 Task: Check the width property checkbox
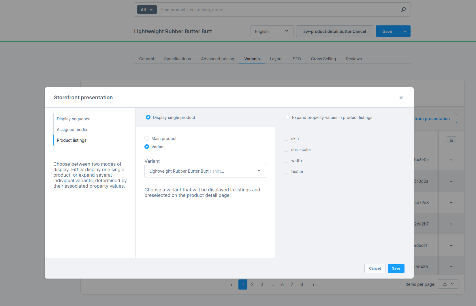click(286, 160)
